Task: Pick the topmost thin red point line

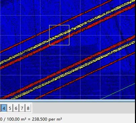Action: (x=34, y=36)
